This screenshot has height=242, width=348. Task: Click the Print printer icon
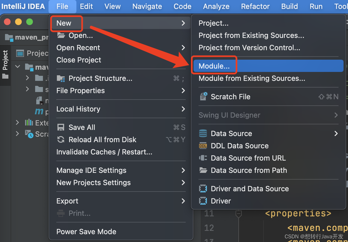tap(61, 213)
